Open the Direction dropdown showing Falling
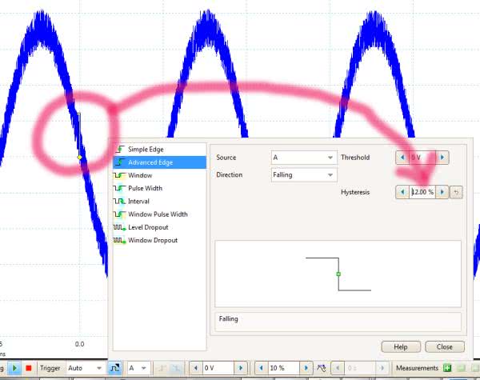 point(303,174)
